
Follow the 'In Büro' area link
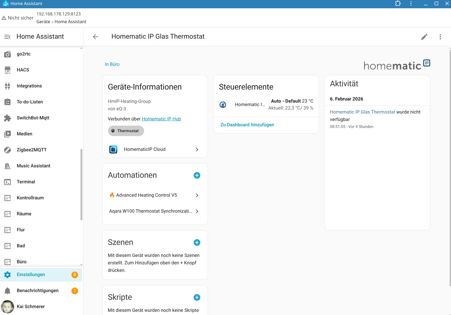[112, 64]
